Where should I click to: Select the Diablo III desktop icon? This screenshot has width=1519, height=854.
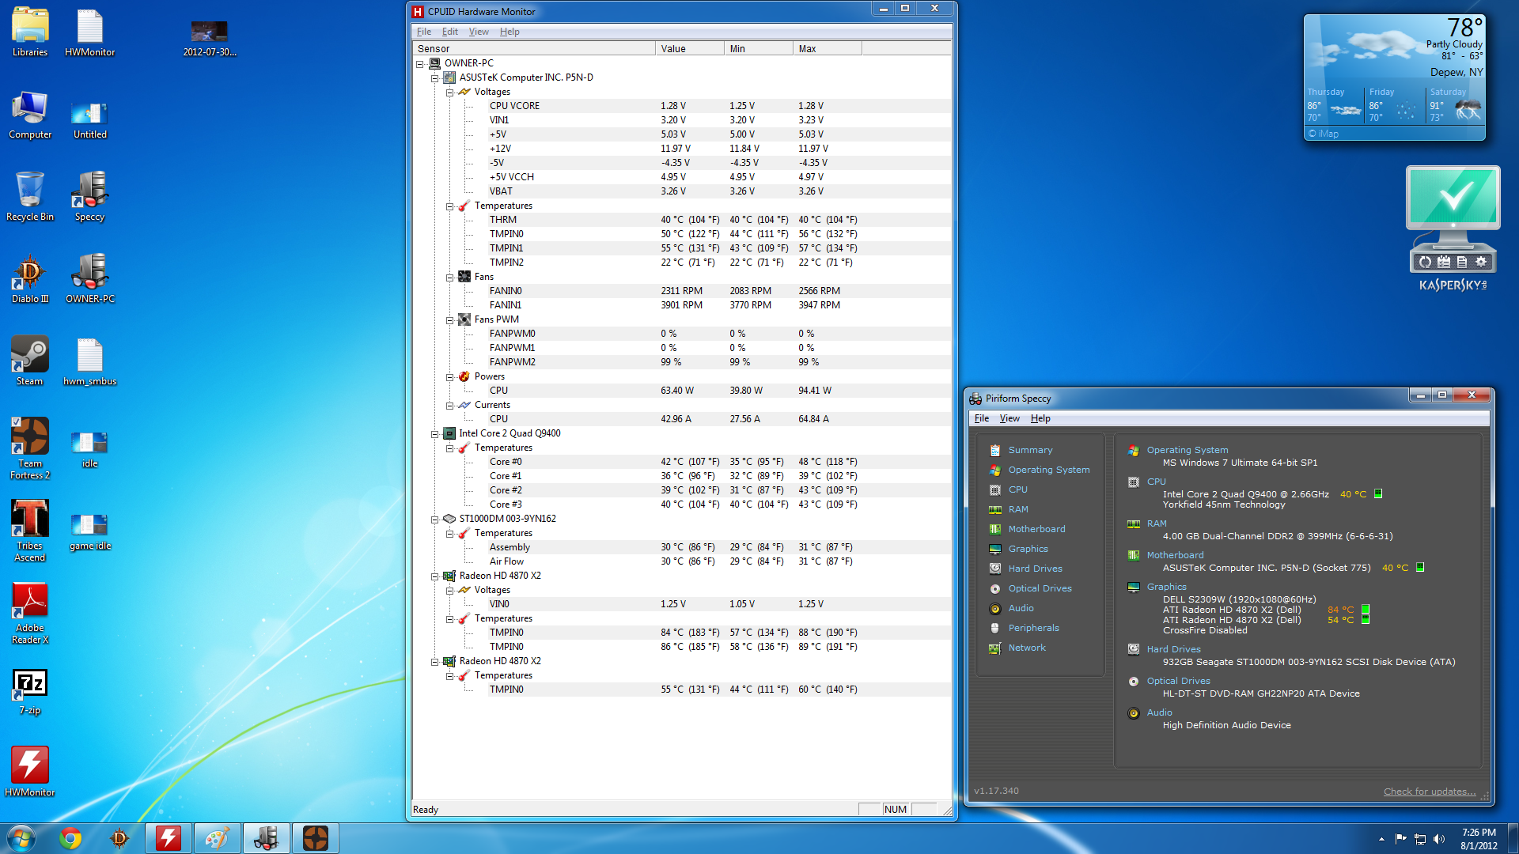pyautogui.click(x=30, y=279)
